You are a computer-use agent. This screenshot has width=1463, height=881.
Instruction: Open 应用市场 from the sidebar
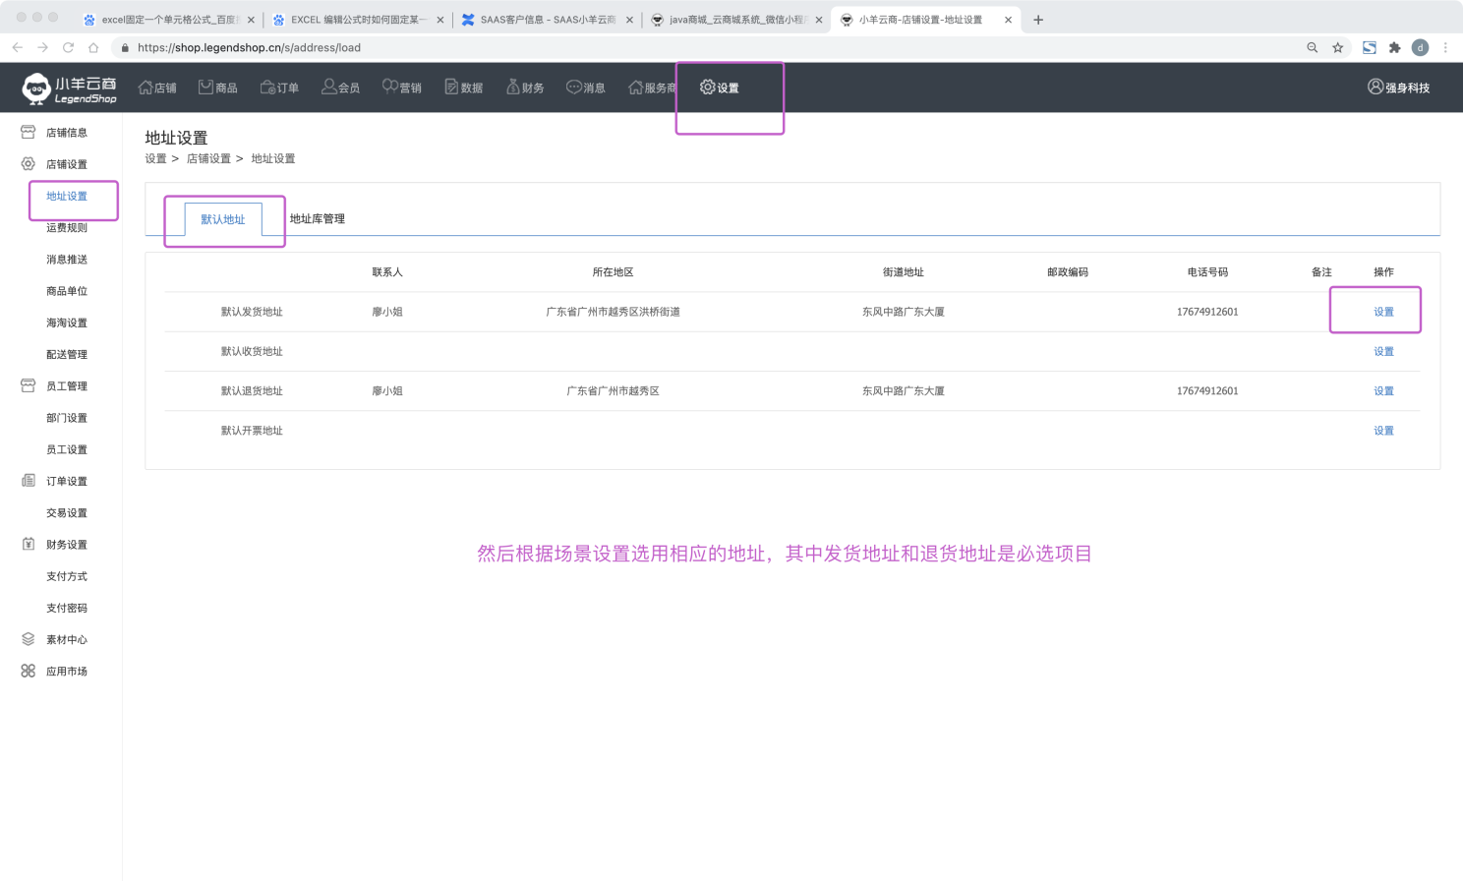pyautogui.click(x=66, y=672)
